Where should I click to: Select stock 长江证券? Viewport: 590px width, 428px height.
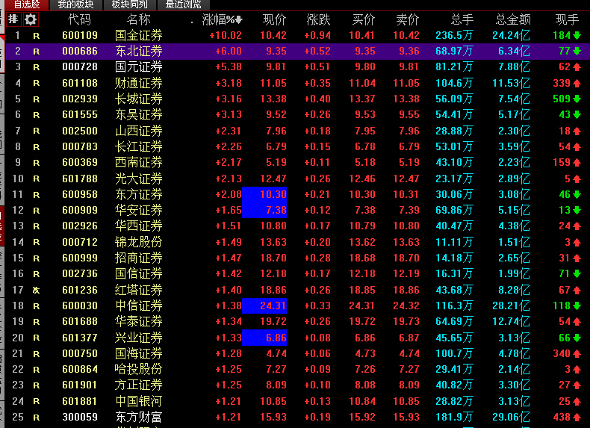[x=138, y=147]
